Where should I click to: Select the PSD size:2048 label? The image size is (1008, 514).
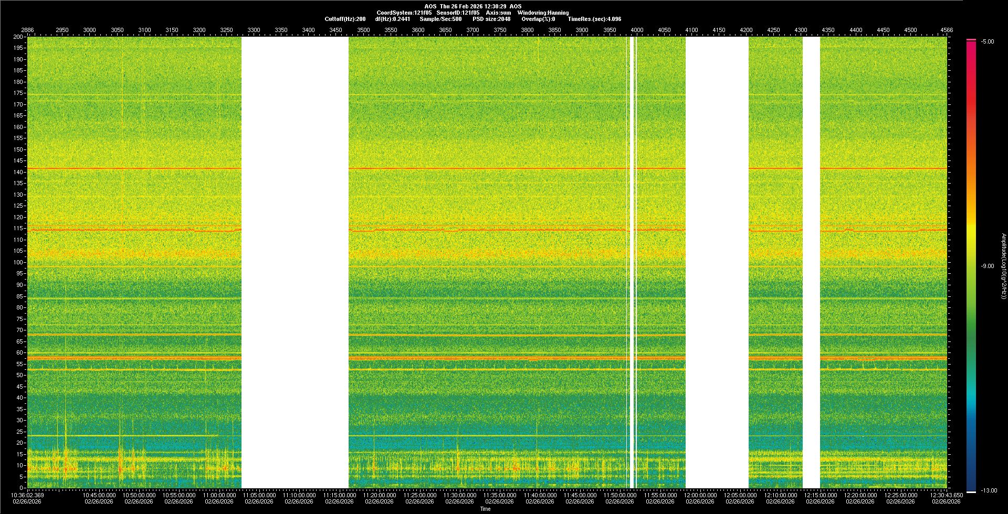click(x=491, y=19)
